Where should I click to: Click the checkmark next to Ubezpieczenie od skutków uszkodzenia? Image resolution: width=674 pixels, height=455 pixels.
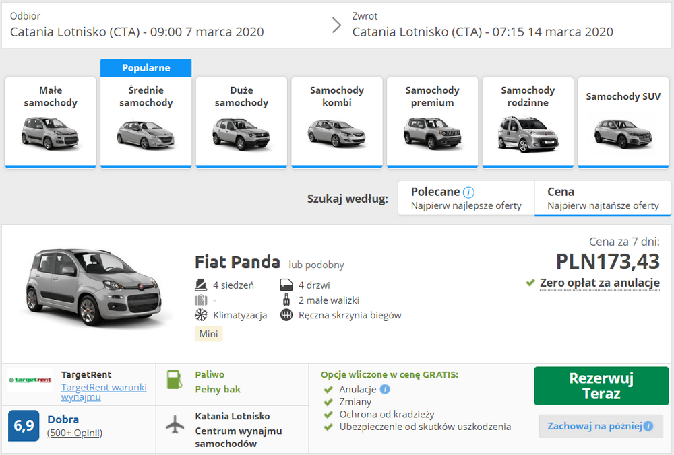(328, 427)
